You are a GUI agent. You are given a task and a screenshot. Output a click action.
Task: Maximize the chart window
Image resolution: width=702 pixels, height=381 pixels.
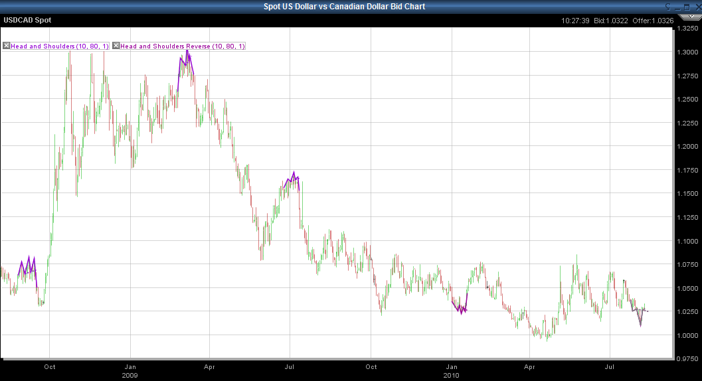pyautogui.click(x=687, y=7)
